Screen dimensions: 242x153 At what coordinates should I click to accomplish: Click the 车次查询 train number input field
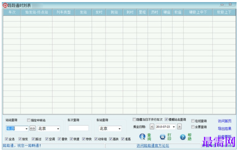[78, 128]
